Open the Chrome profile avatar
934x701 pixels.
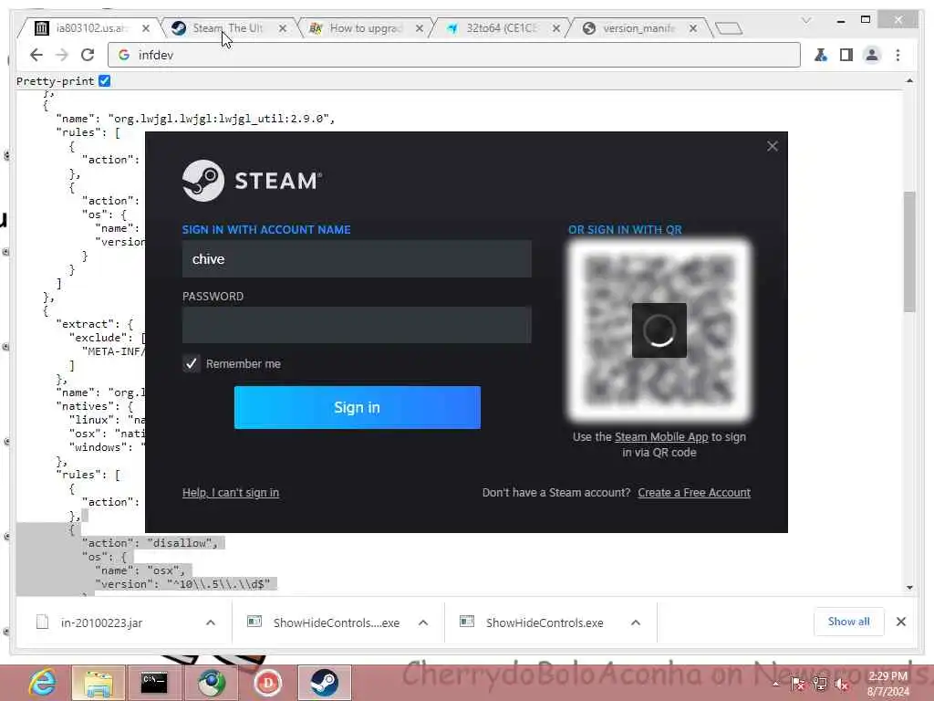[x=871, y=55]
